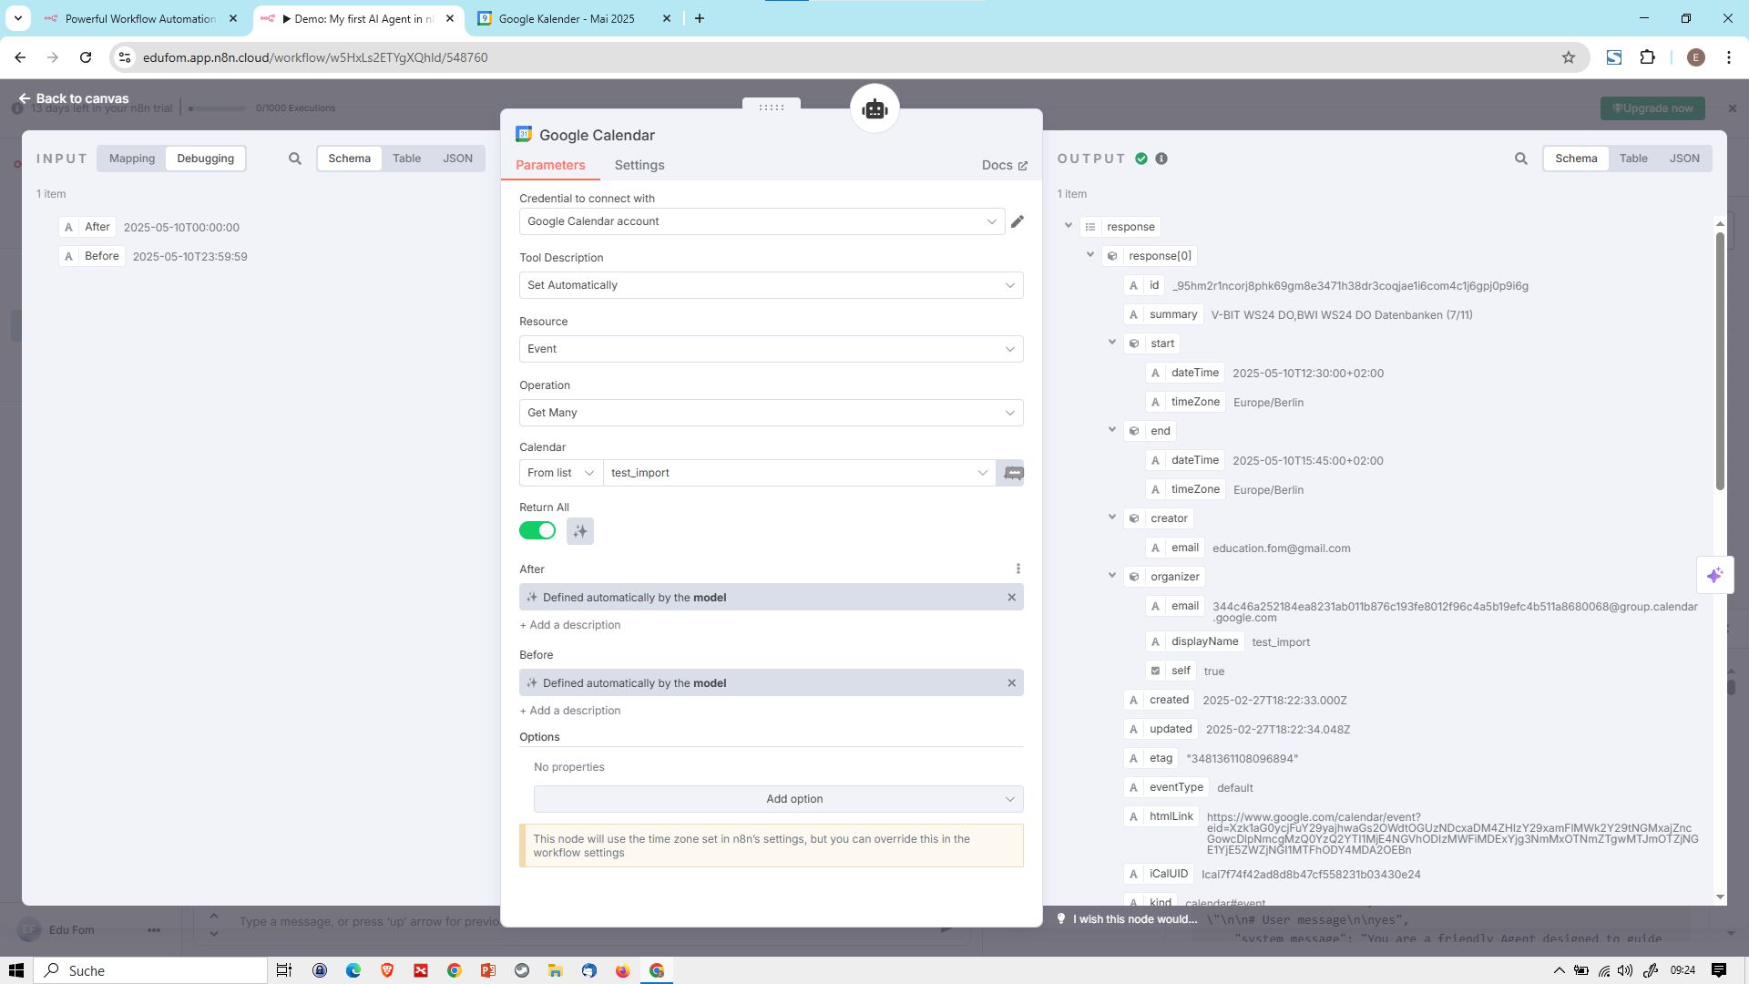The width and height of the screenshot is (1749, 984).
Task: Reload the page with the refresh icon
Action: point(86,57)
